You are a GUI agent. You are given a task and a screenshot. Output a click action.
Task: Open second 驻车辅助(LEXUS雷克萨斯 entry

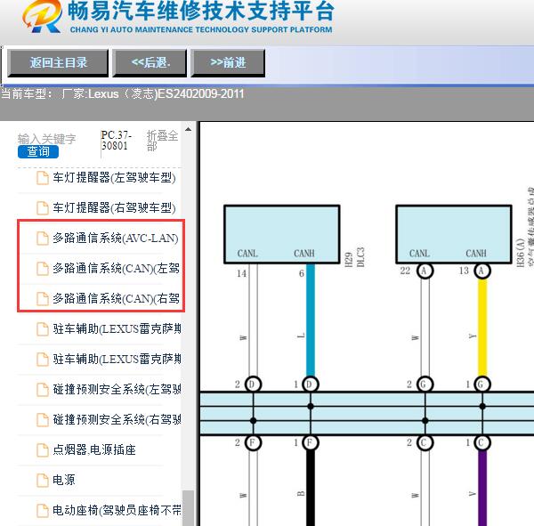coord(117,359)
